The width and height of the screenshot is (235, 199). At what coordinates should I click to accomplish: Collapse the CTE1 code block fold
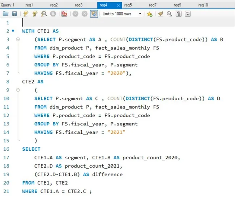pyautogui.click(x=18, y=39)
